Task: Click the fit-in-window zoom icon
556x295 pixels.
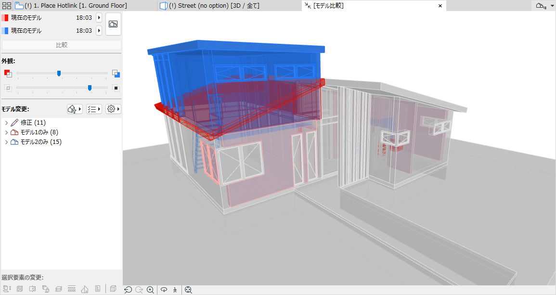Action: [x=188, y=290]
